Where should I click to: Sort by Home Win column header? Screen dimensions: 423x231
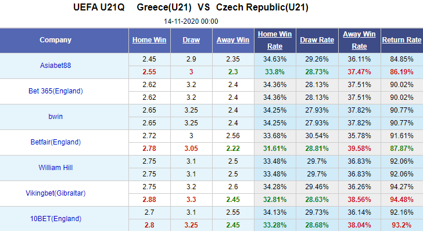click(149, 40)
